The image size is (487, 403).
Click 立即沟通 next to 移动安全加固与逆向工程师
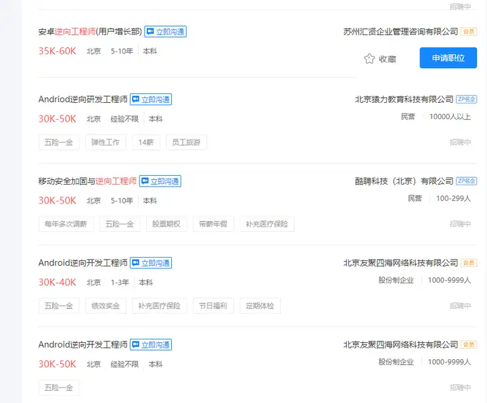(x=160, y=181)
